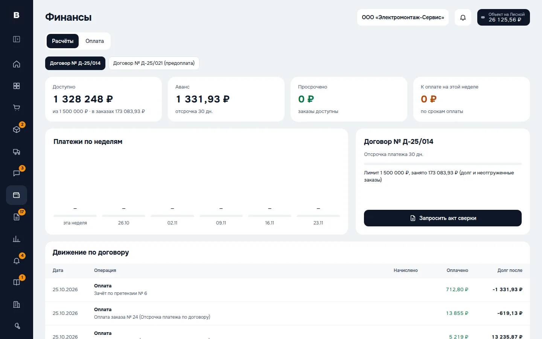Select Договор № Д-25/021 (предоплата) tab

pos(154,63)
